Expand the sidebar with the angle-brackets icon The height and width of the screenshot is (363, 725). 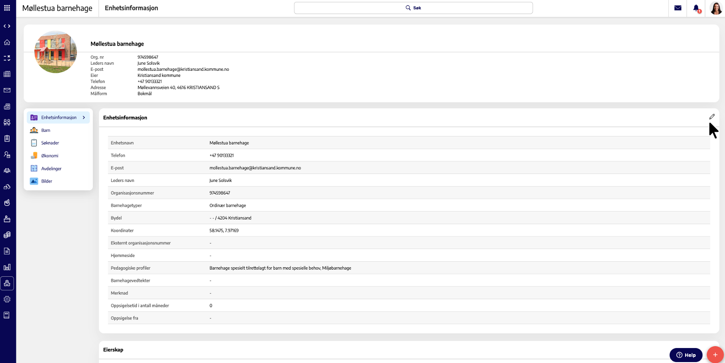(x=7, y=26)
